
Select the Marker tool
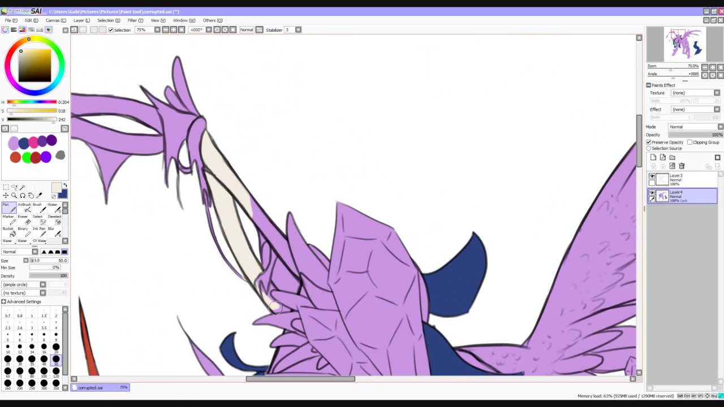click(9, 219)
